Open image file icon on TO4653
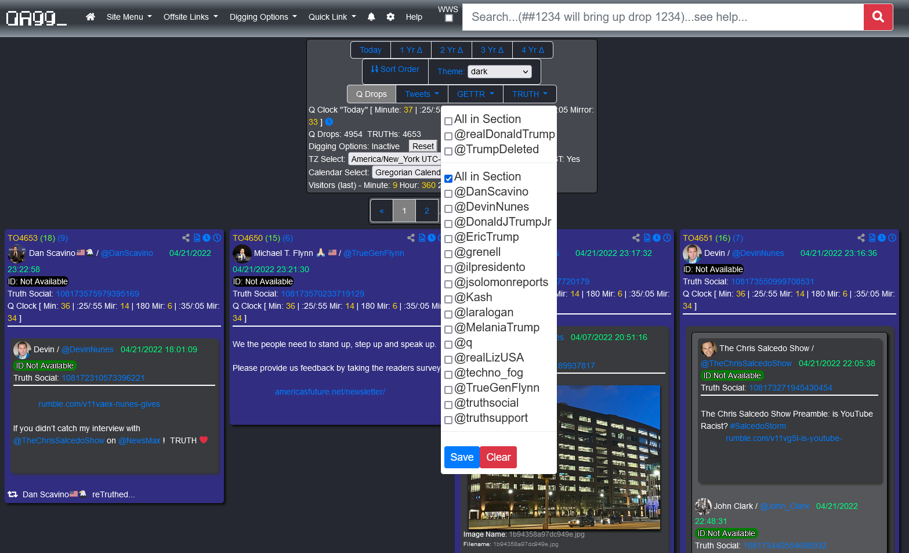Viewport: 909px width, 553px height. 197,238
